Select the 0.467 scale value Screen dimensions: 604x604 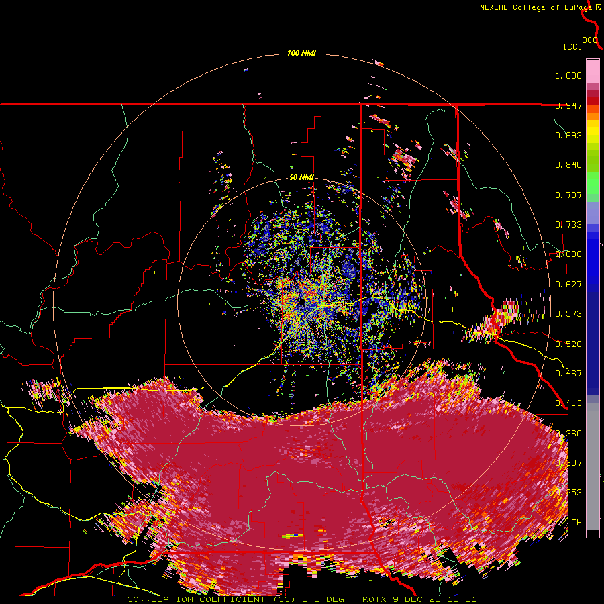pyautogui.click(x=568, y=374)
